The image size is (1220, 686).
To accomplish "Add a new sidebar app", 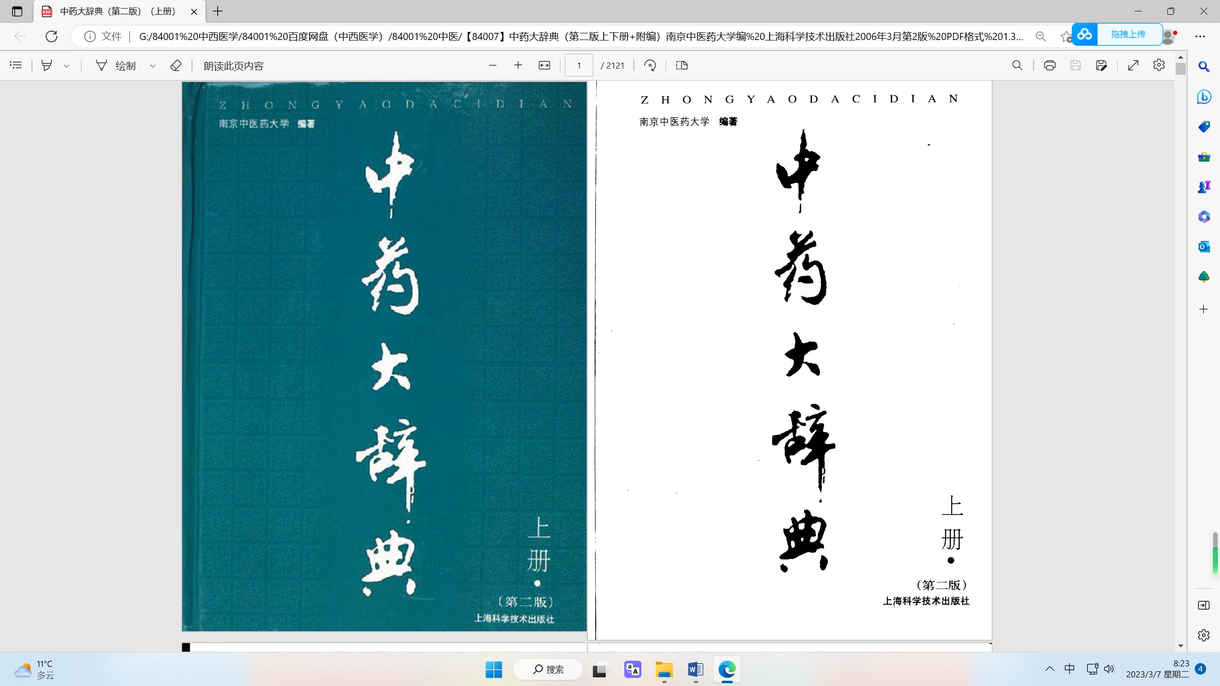I will 1204,309.
